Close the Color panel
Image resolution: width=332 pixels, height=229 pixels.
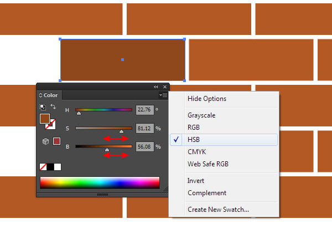(x=165, y=87)
